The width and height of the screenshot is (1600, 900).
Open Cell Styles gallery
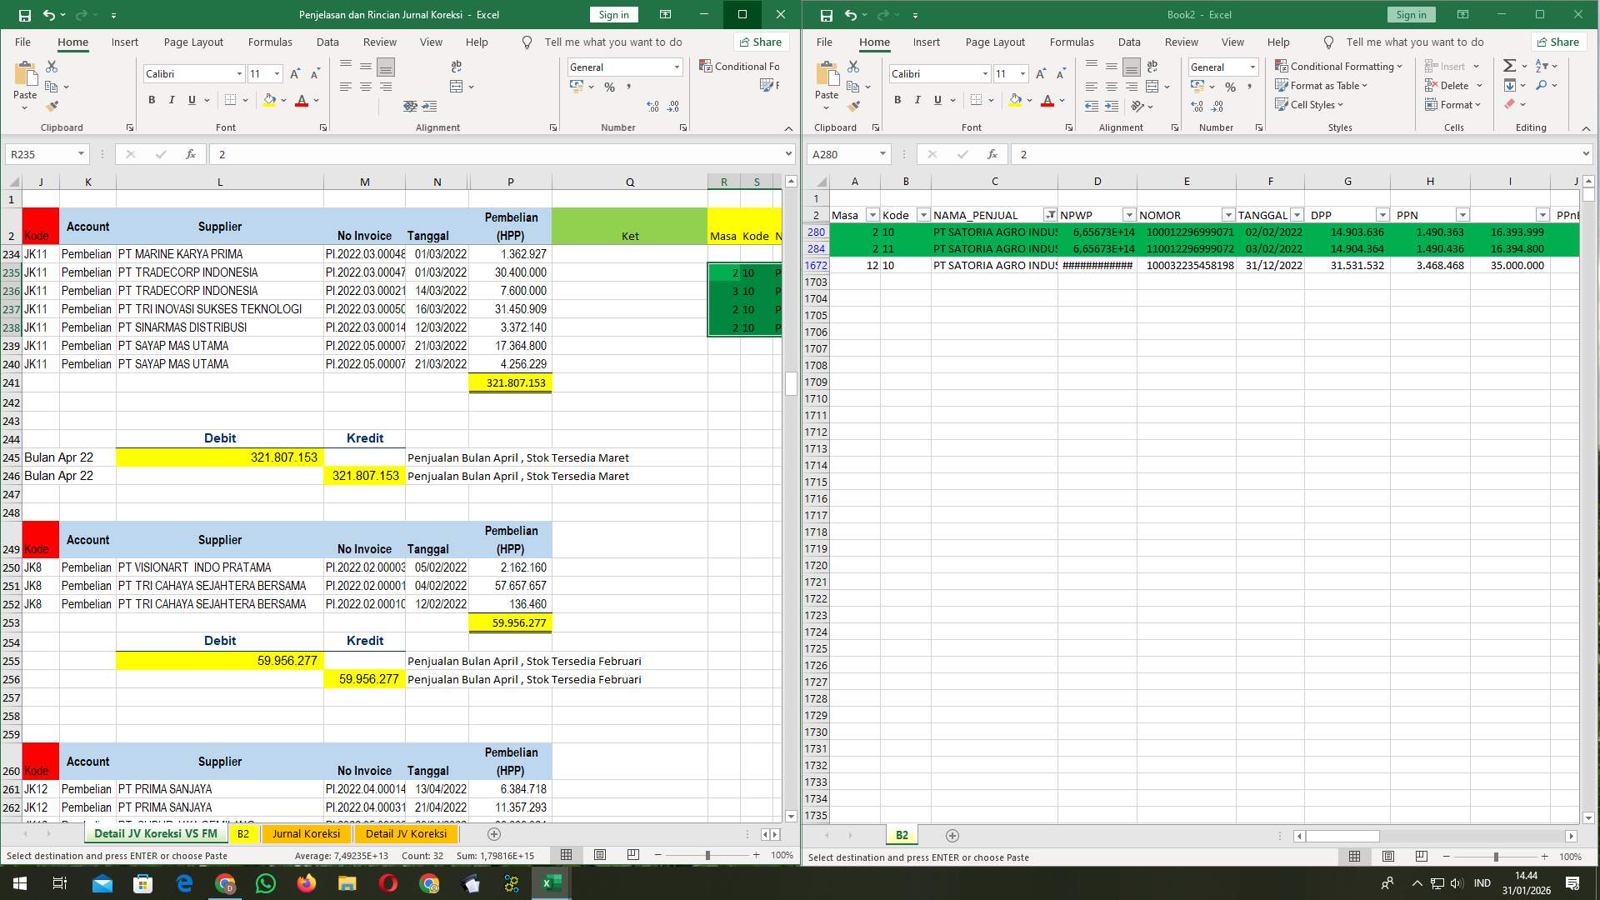(x=1312, y=104)
